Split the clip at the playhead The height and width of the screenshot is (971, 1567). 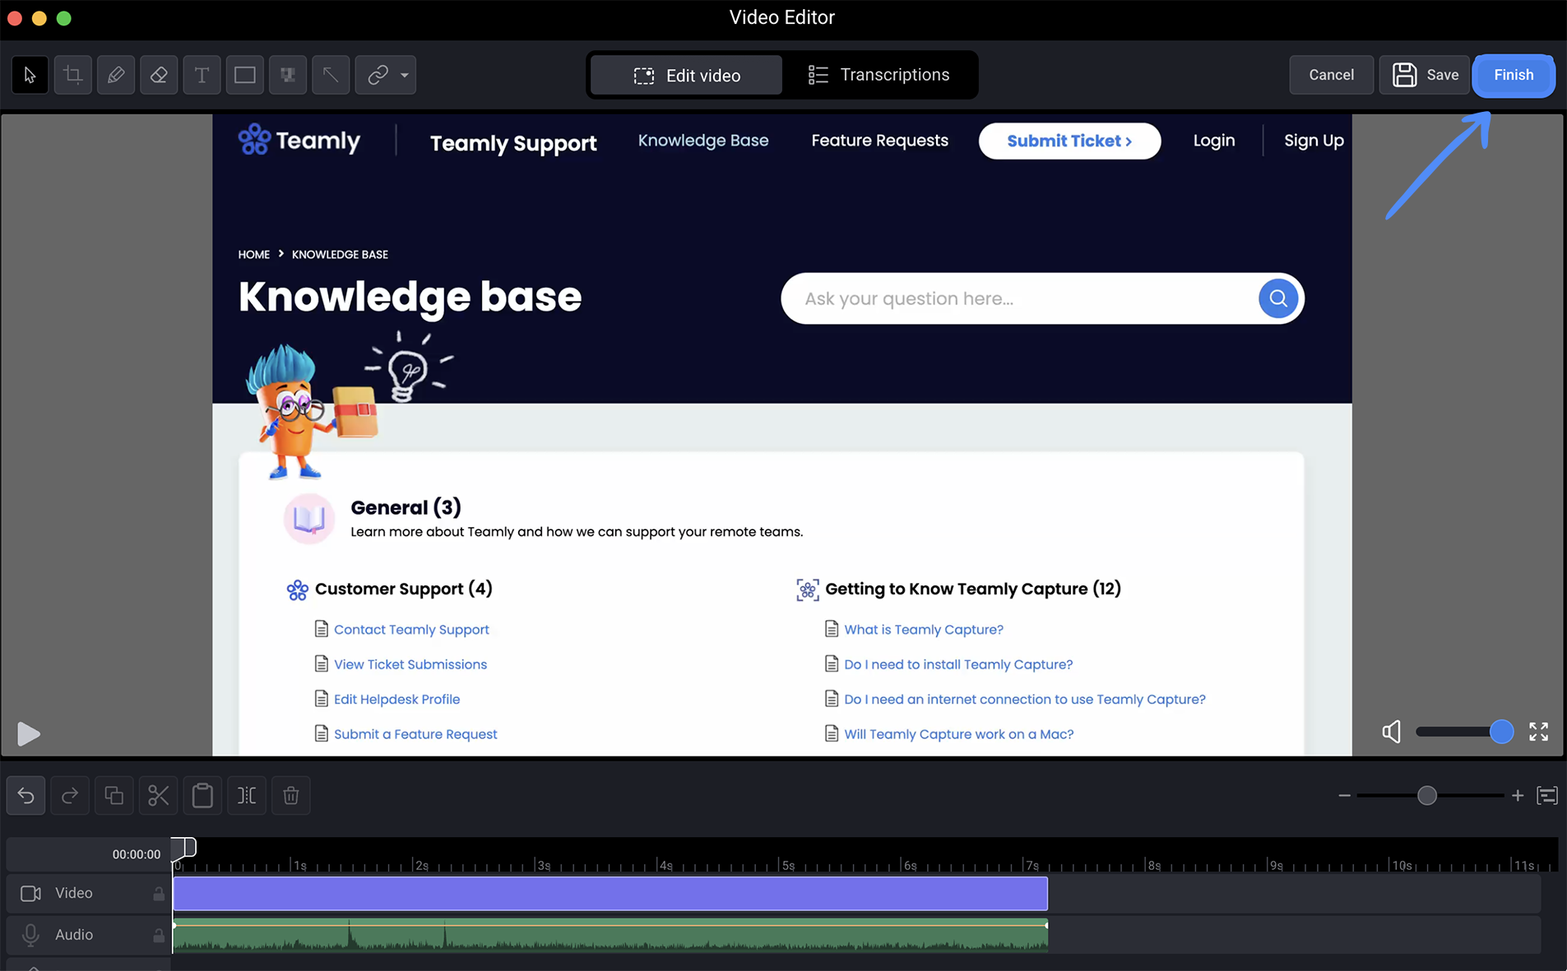point(247,795)
